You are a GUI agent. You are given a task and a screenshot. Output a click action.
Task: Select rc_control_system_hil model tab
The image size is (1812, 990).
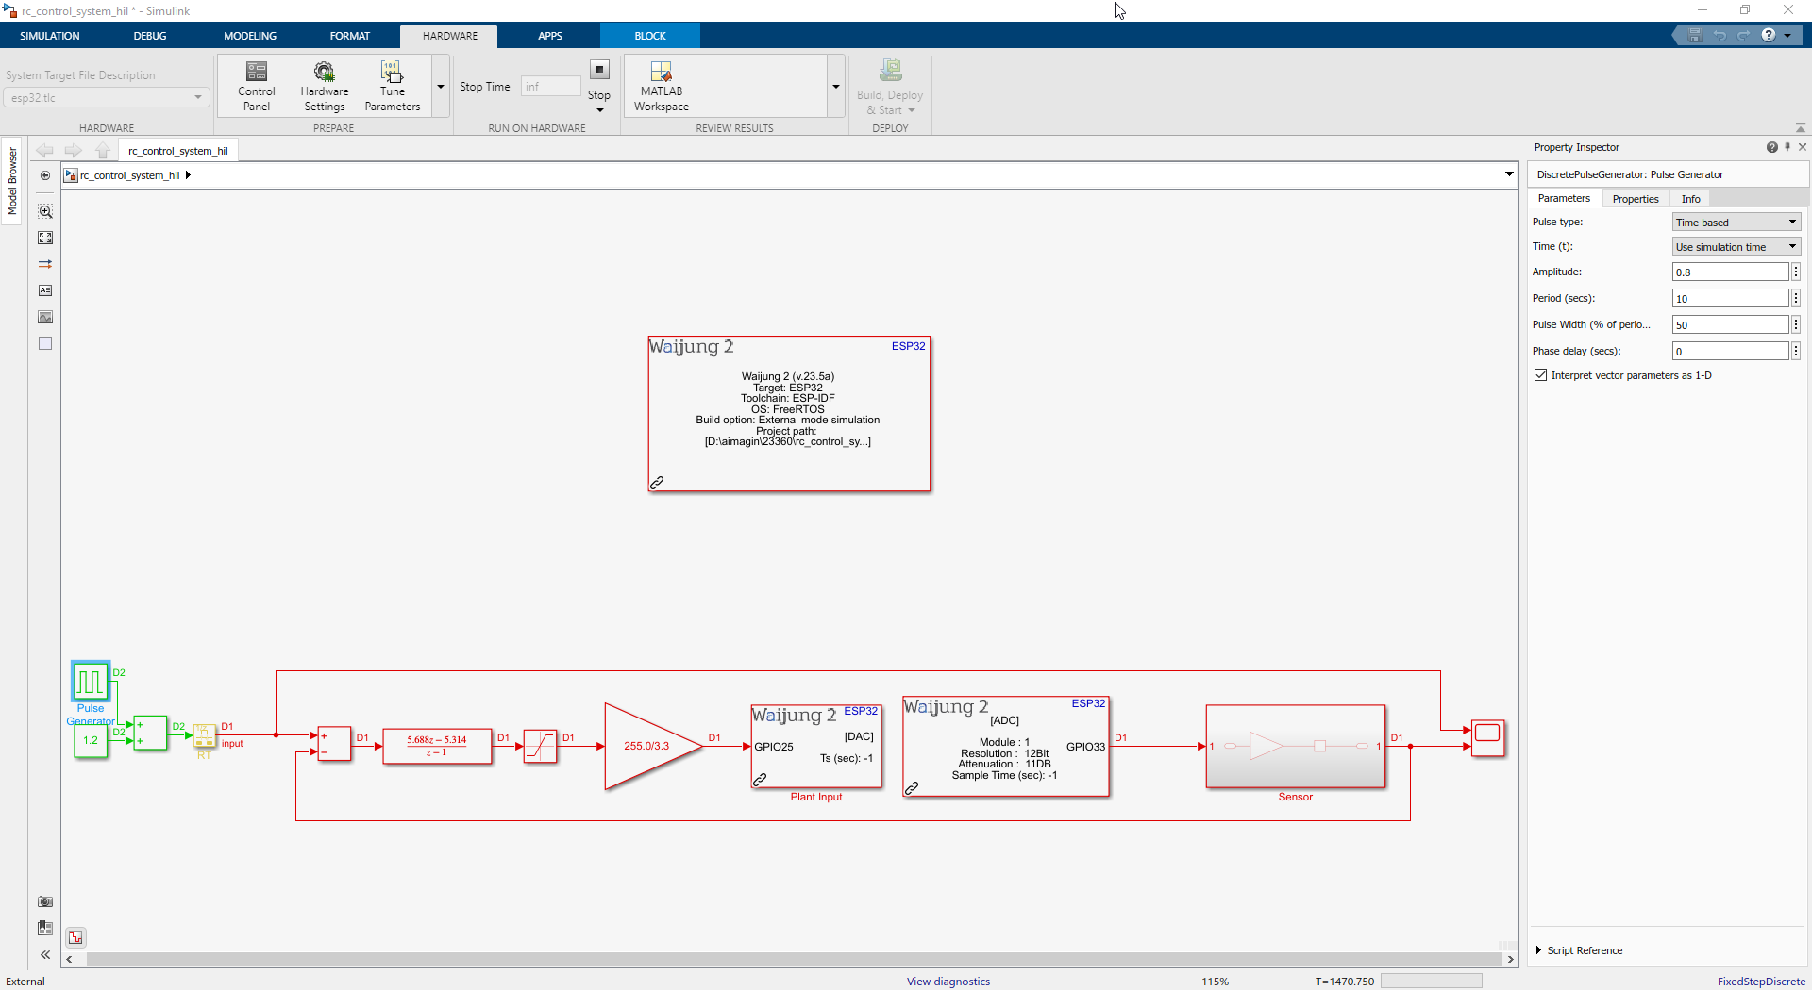(x=178, y=151)
